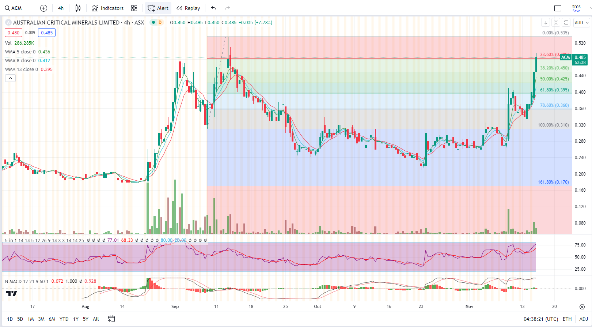Click the chart title Australian Critical Minerals
The height and width of the screenshot is (327, 592).
[x=66, y=23]
